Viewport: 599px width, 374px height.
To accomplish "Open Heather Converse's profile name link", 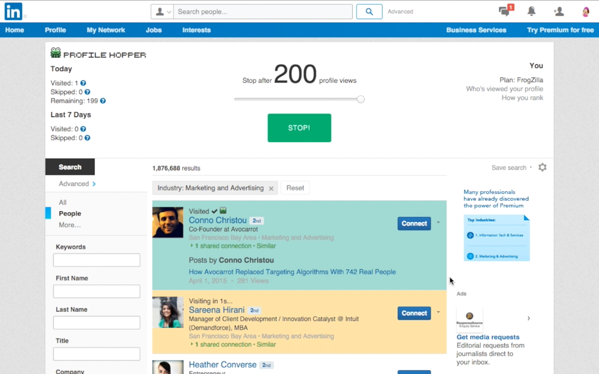I will 223,365.
